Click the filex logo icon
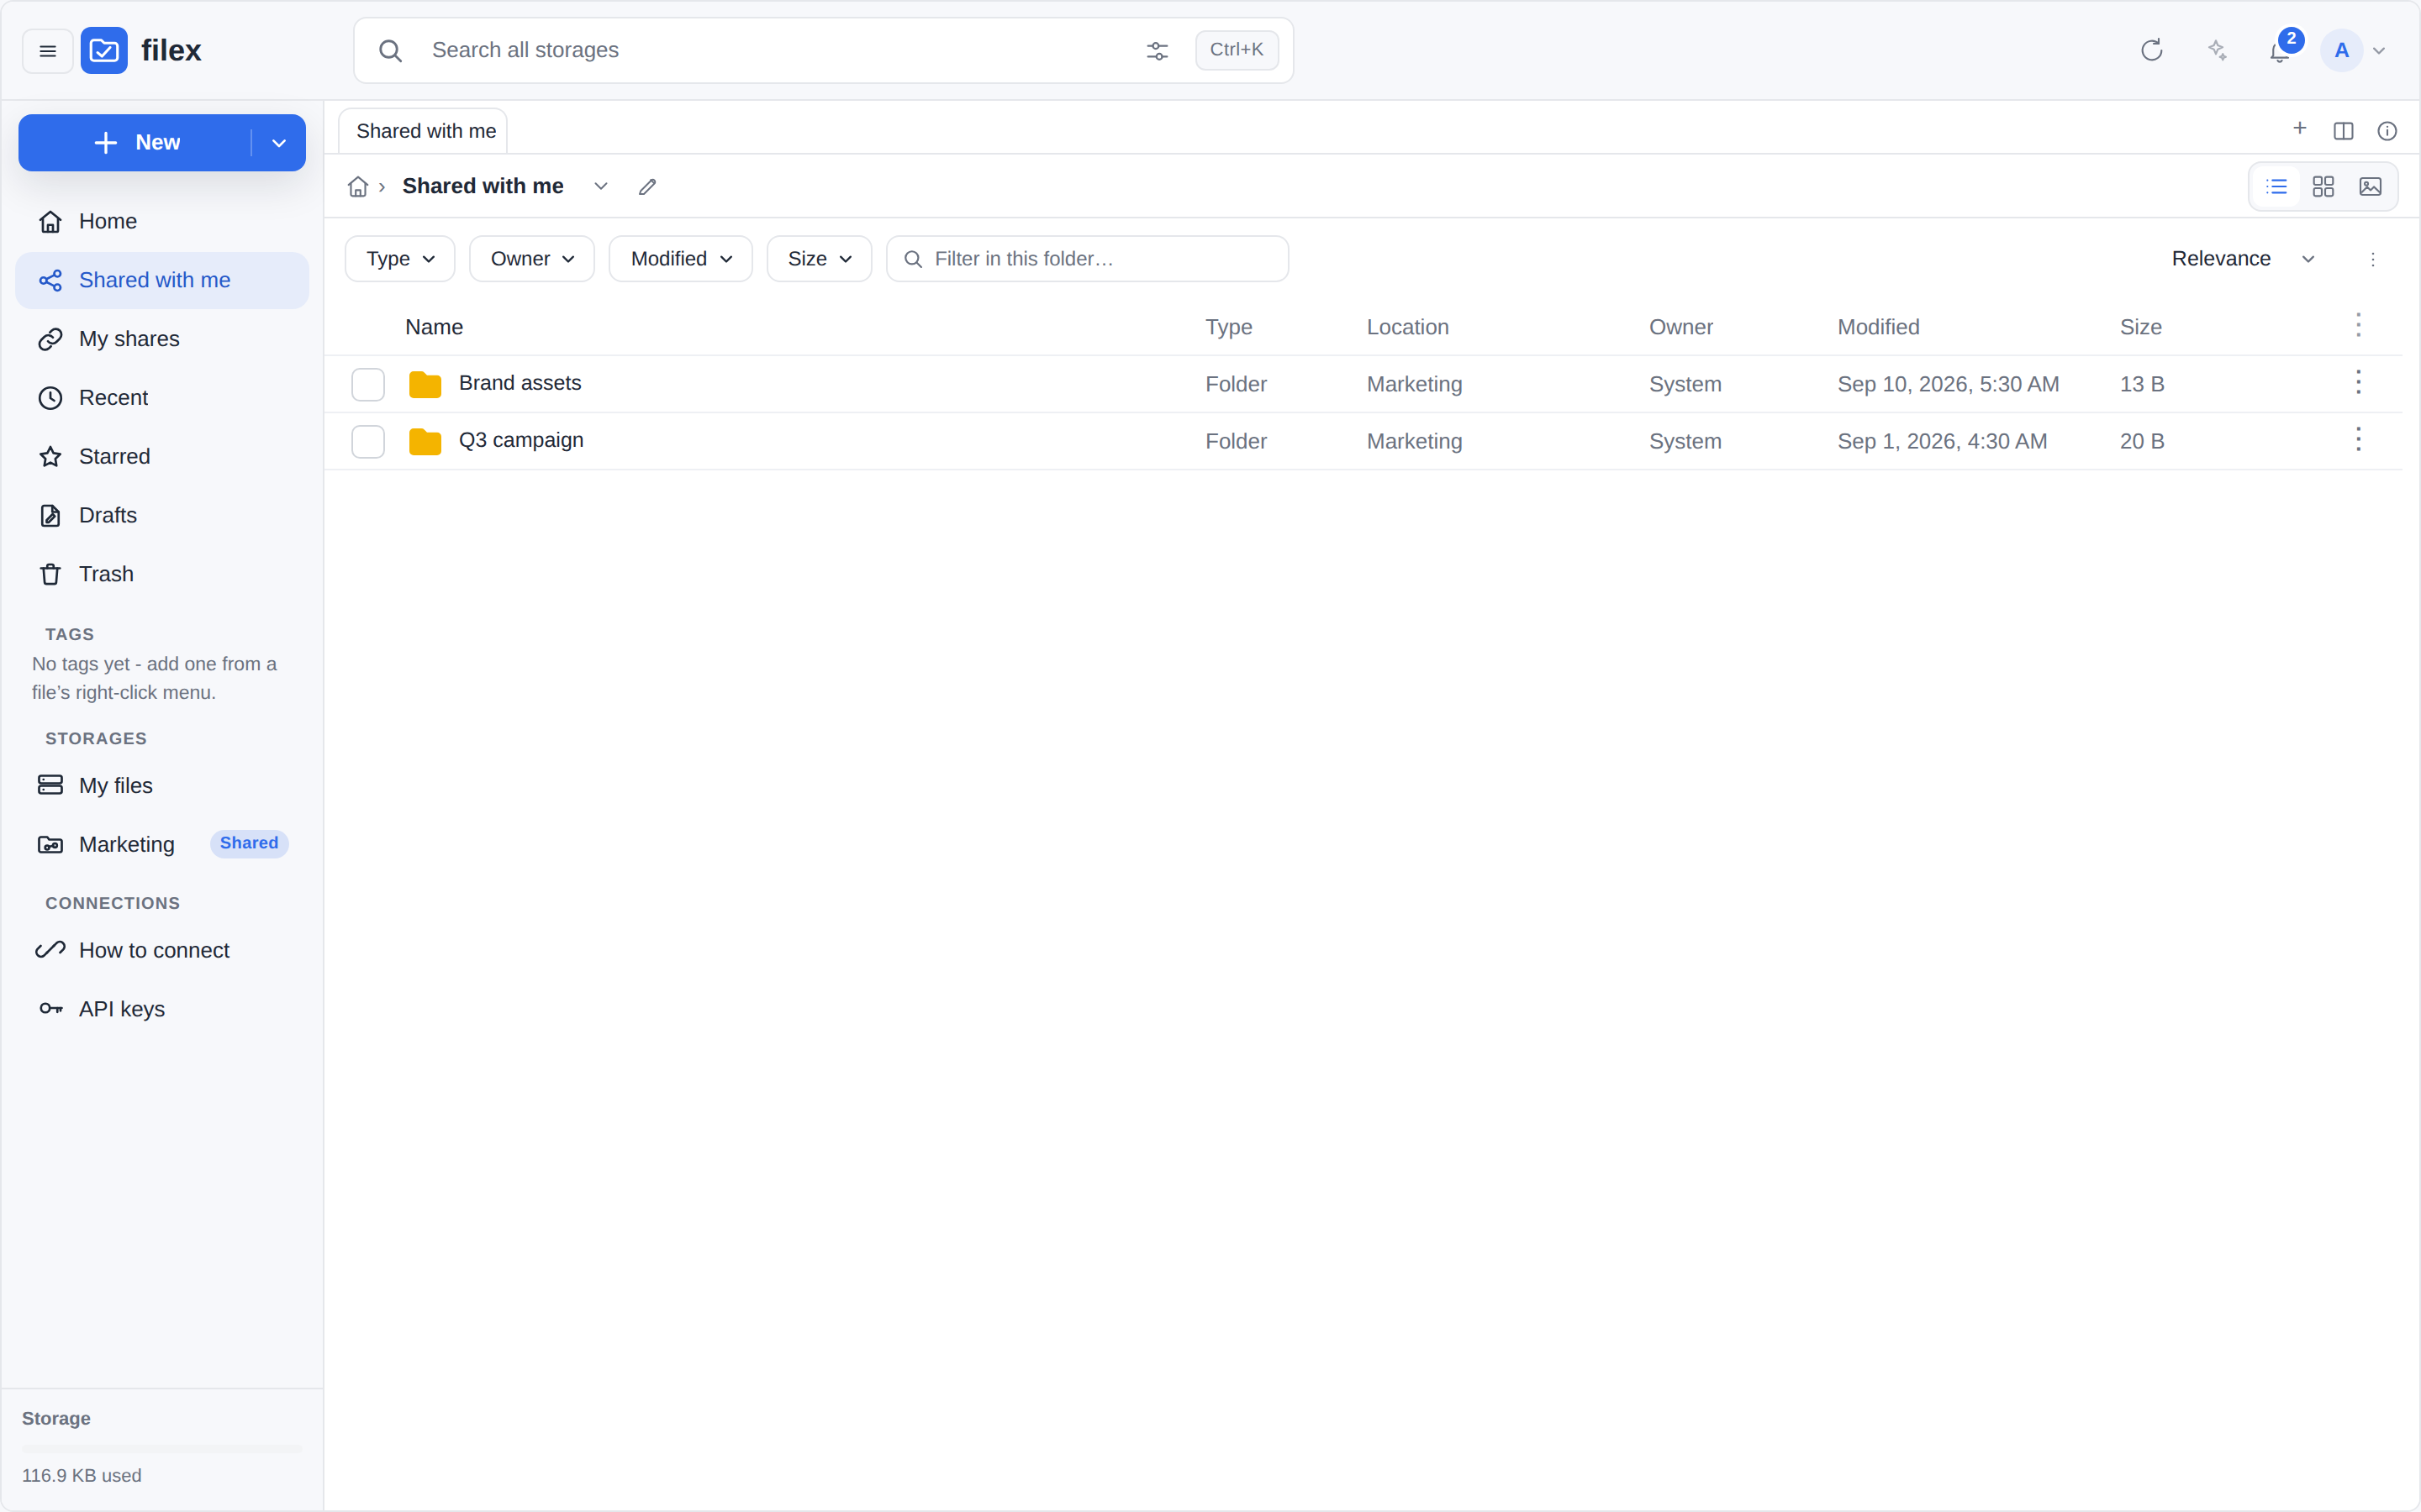The width and height of the screenshot is (2421, 1512). coord(104,51)
